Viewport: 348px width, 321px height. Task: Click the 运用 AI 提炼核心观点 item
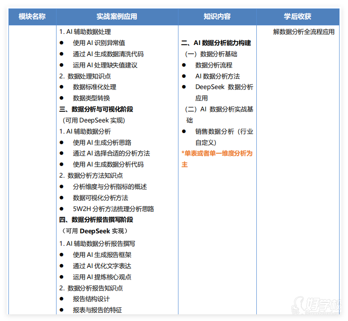102,277
